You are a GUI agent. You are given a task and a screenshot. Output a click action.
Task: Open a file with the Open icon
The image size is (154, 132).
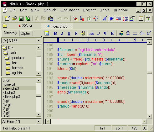click(14, 18)
